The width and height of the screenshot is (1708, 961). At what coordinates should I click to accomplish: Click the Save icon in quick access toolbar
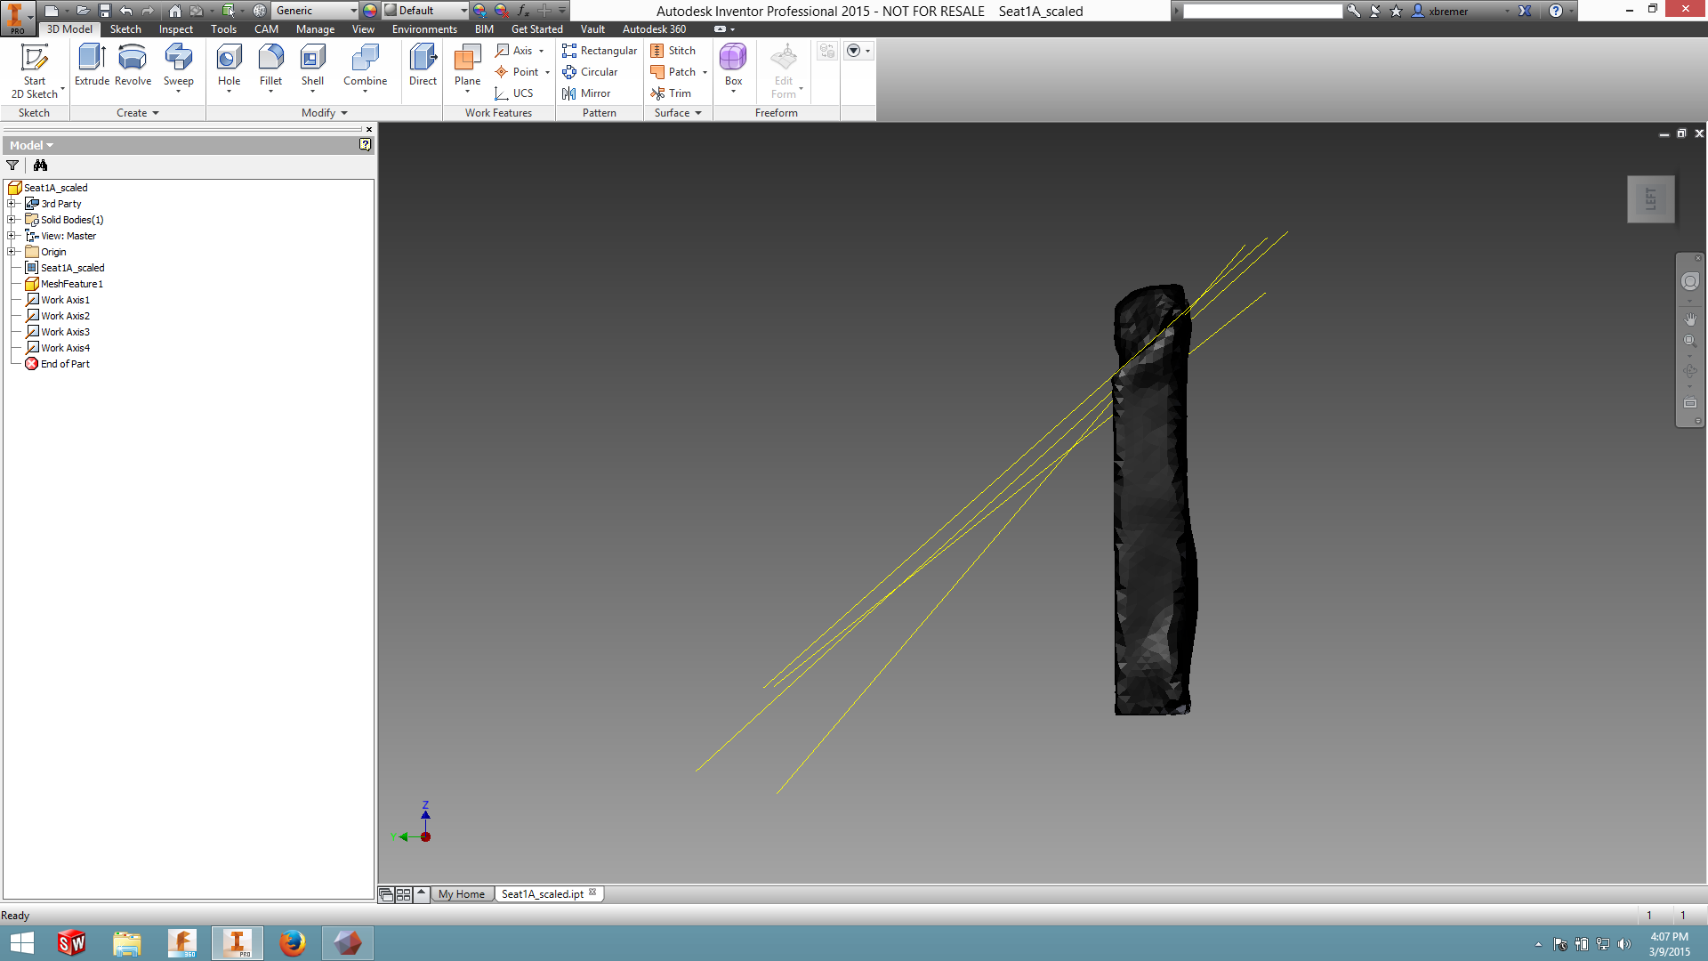pyautogui.click(x=104, y=11)
